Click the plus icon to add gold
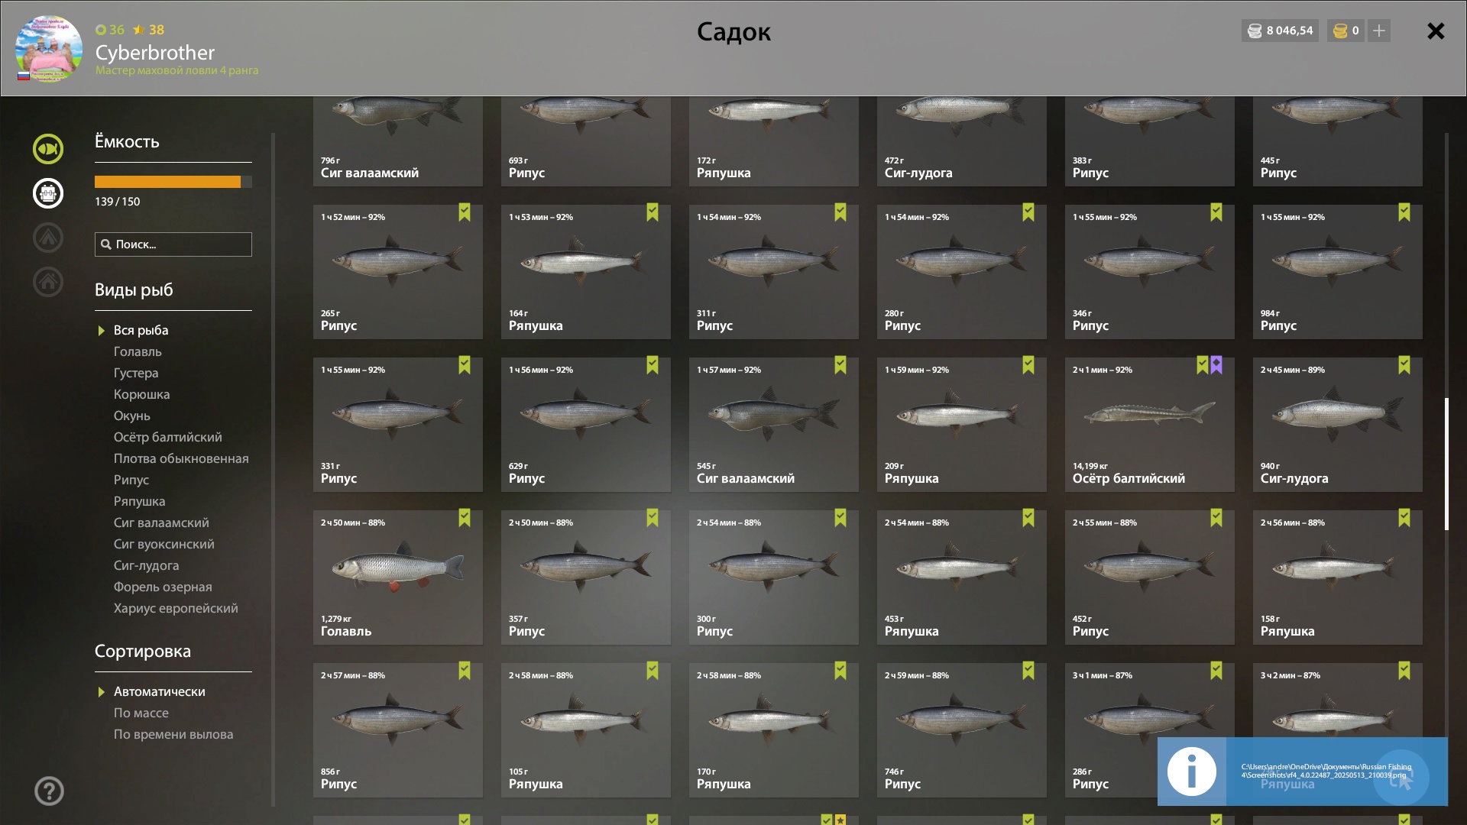This screenshot has height=825, width=1467. tap(1379, 31)
